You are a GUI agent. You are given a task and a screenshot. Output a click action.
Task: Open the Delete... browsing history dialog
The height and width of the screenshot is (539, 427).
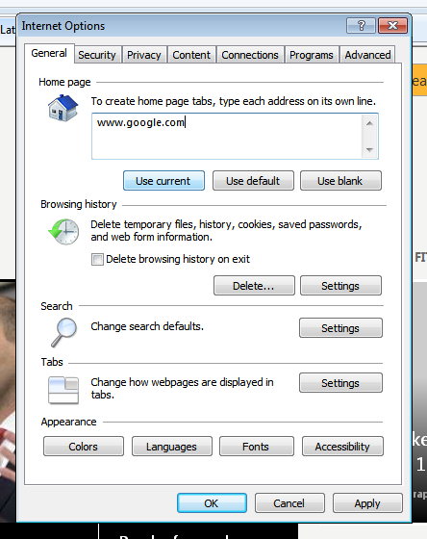254,285
